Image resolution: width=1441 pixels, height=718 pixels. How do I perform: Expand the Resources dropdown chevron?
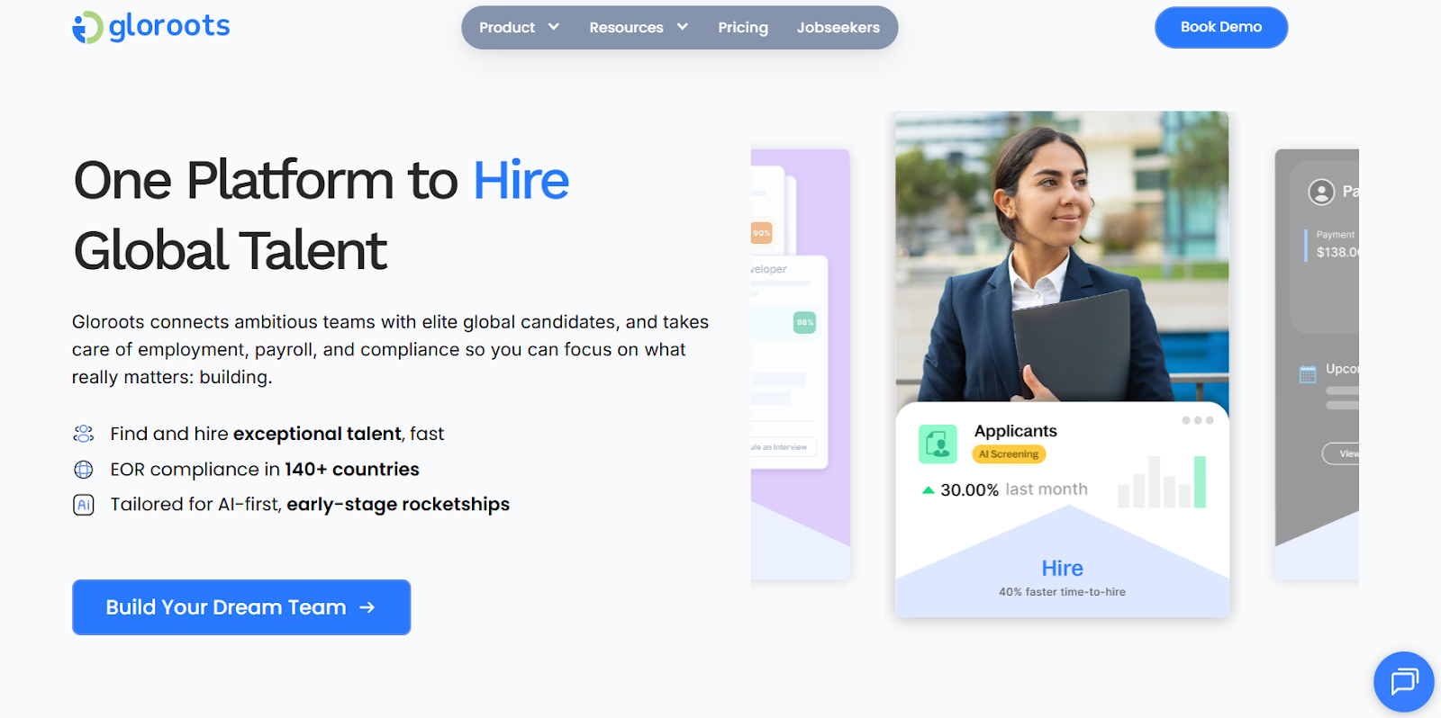[683, 27]
